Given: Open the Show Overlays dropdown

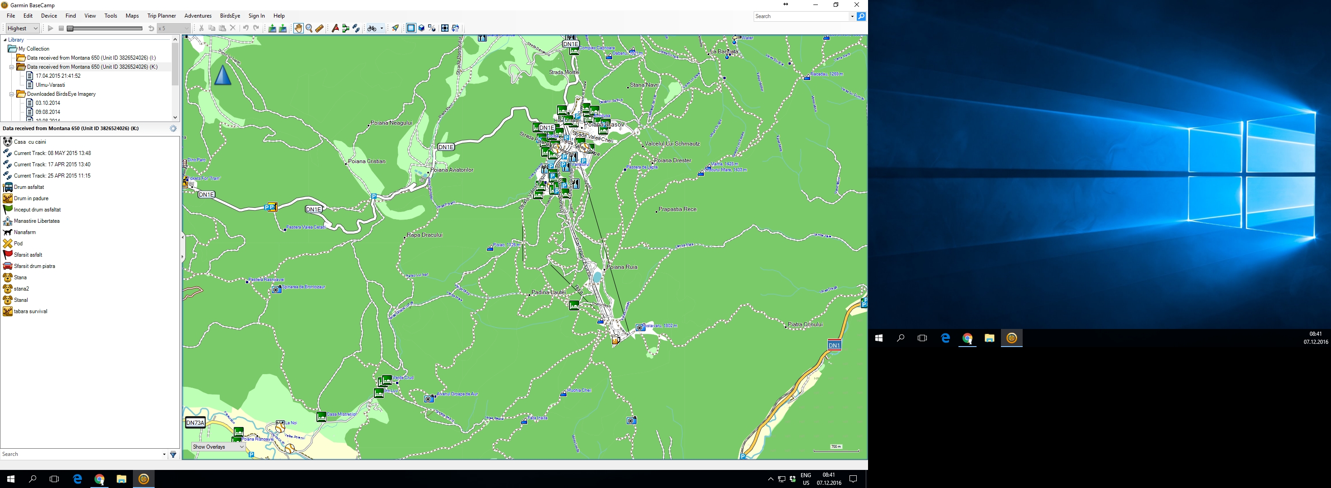Looking at the screenshot, I should pos(218,447).
